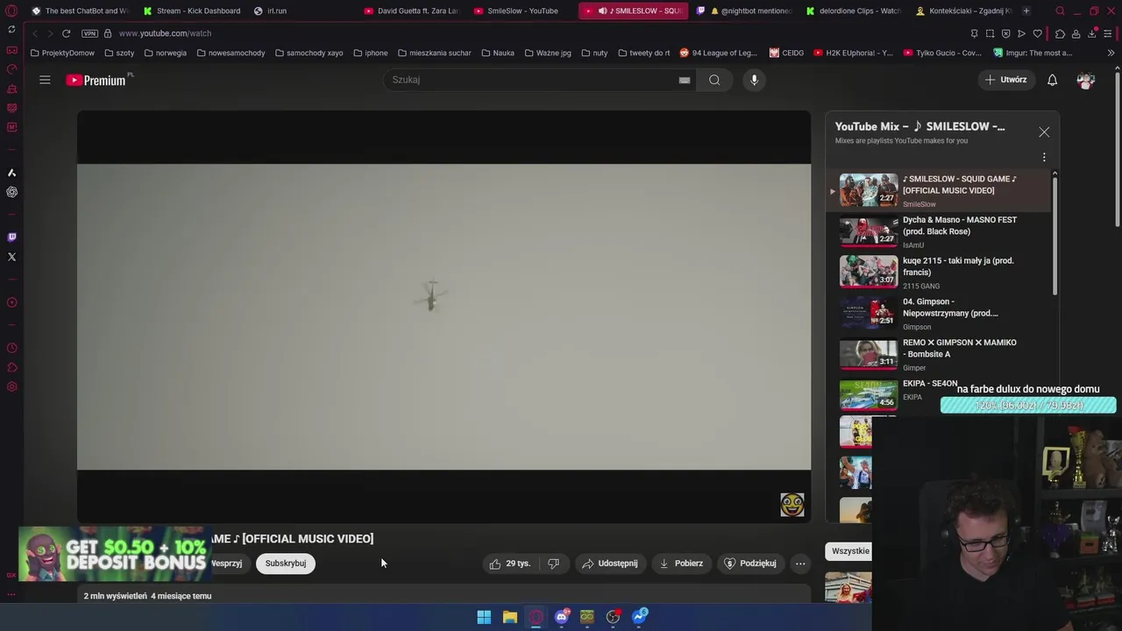This screenshot has height=631, width=1122.
Task: Open File Explorer from taskbar
Action: coord(509,617)
